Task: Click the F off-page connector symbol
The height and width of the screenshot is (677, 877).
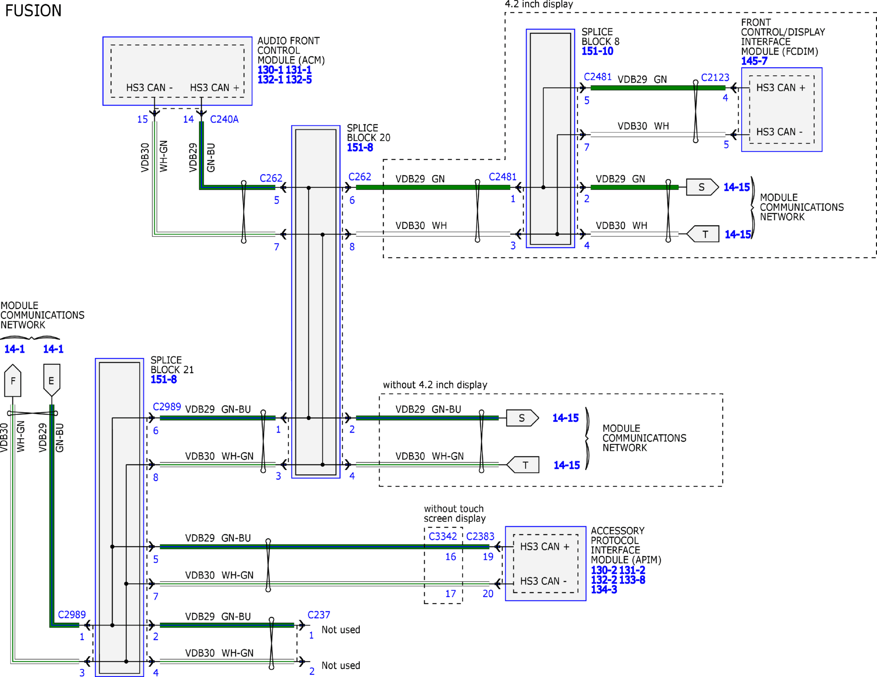Action: (x=13, y=380)
